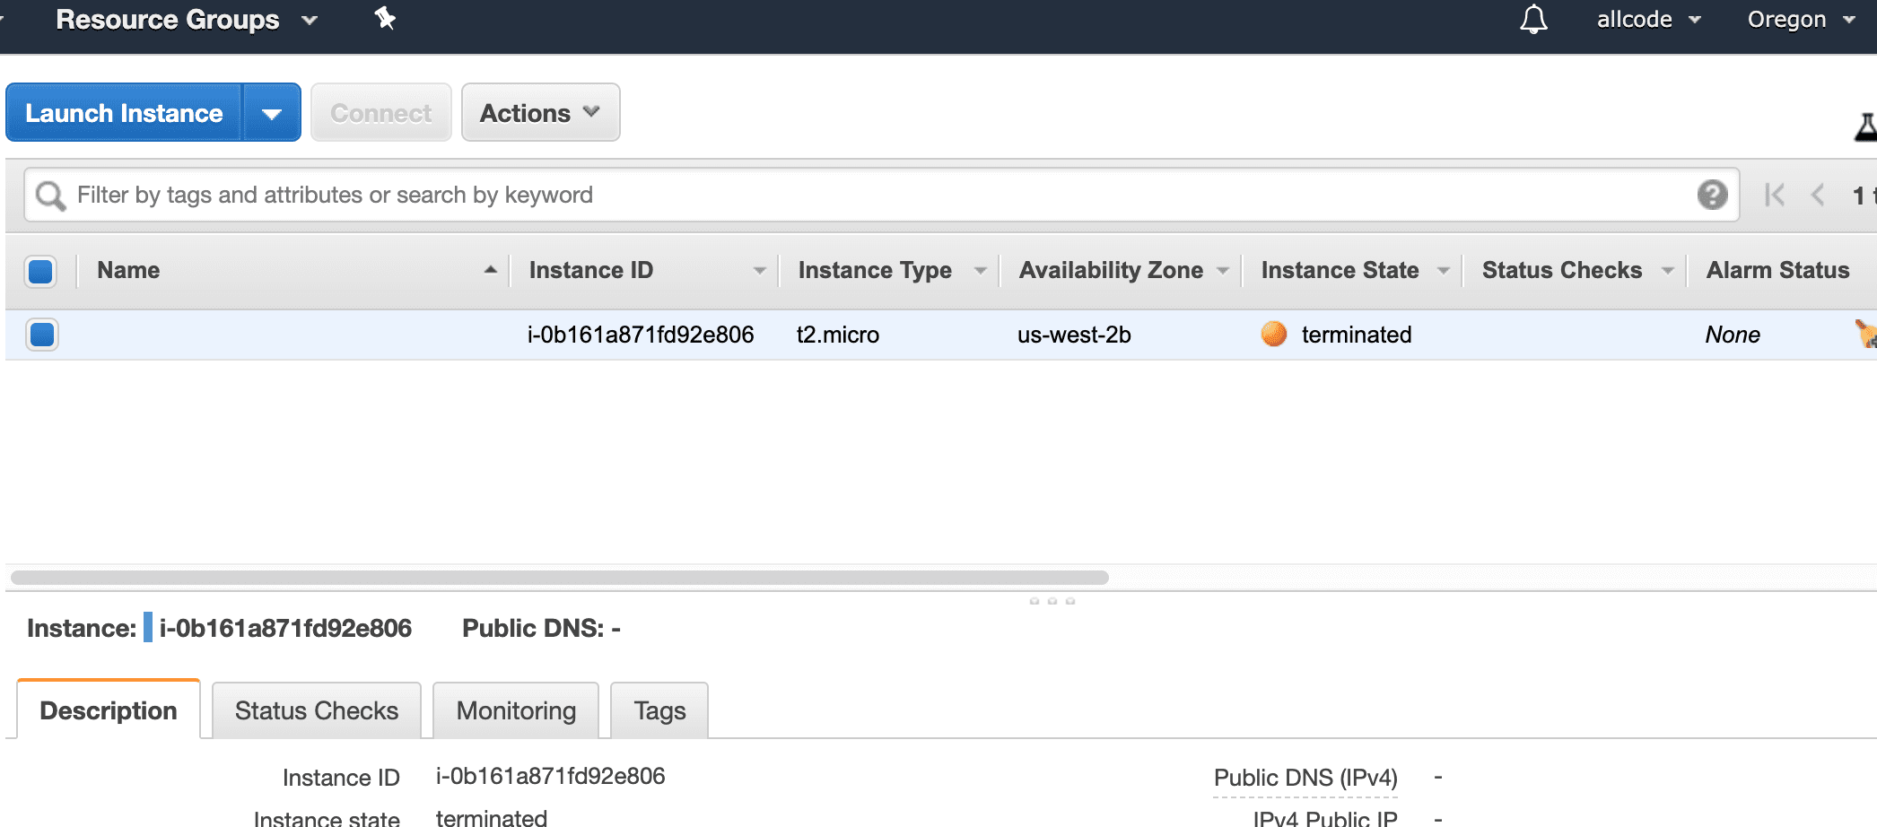Click the help question mark in the search bar
Image resolution: width=1877 pixels, height=827 pixels.
coord(1710,195)
